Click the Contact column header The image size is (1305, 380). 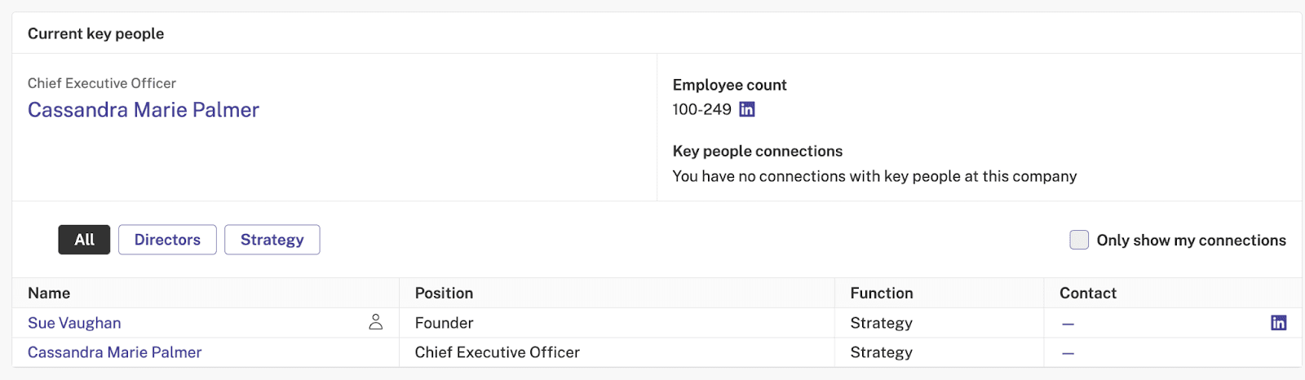[x=1088, y=293]
